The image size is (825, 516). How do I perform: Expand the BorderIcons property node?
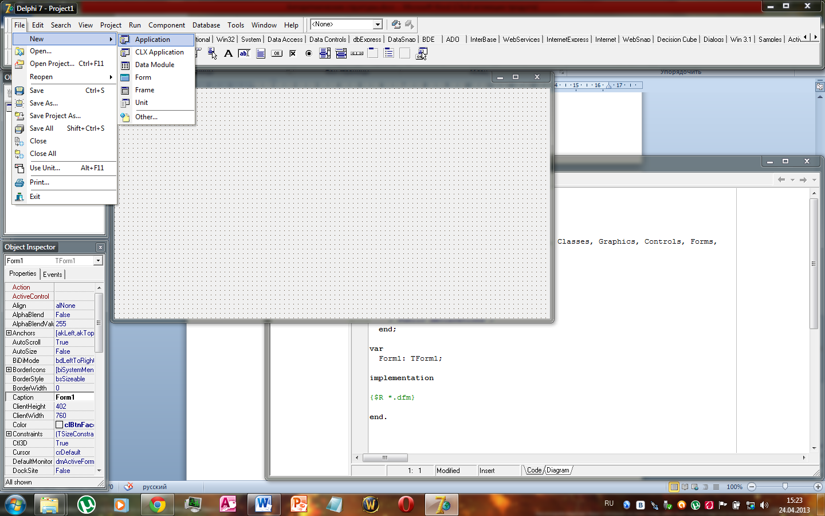(x=9, y=370)
